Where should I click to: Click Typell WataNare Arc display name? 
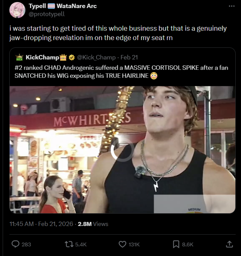(x=63, y=6)
